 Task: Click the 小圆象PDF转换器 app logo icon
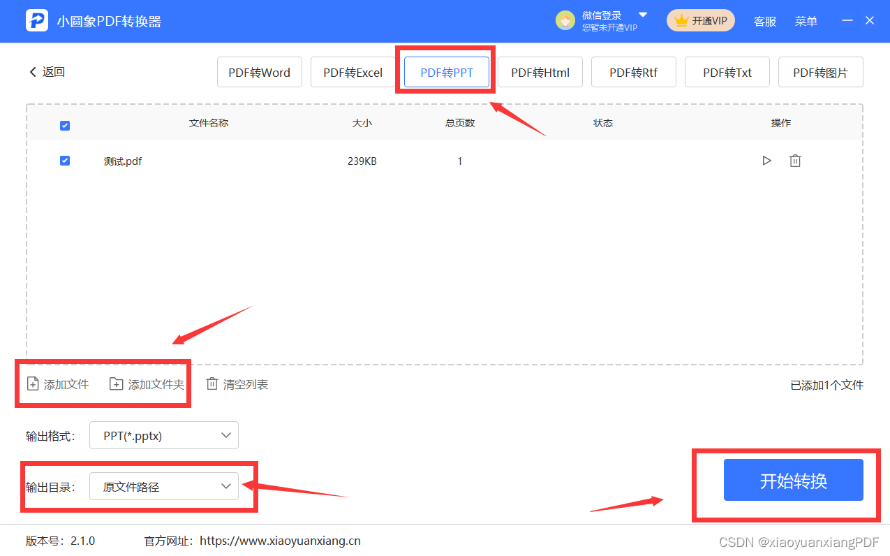tap(36, 21)
